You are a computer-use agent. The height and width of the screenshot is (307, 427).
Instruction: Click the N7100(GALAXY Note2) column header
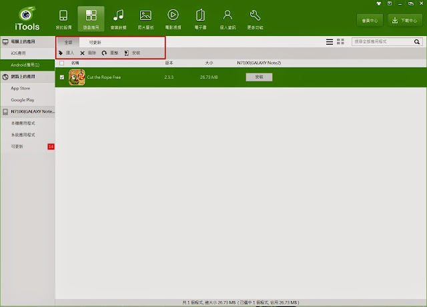[259, 63]
